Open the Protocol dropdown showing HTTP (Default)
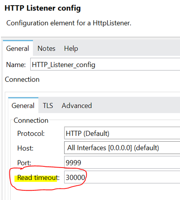This screenshot has height=200, width=180. [x=122, y=133]
